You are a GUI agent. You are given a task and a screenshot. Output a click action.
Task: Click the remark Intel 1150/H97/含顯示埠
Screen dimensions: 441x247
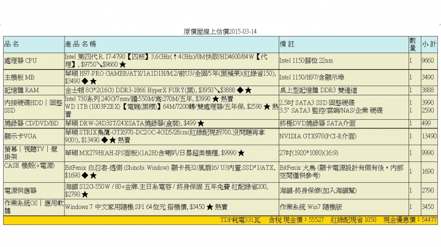[312, 77]
